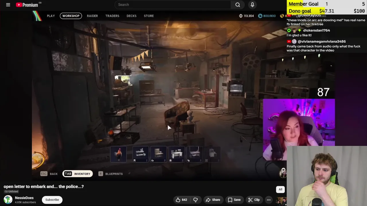Screen dimensions: 367x206
Task: Click the Dono goal $47.31 amount
Action: [x=327, y=11]
